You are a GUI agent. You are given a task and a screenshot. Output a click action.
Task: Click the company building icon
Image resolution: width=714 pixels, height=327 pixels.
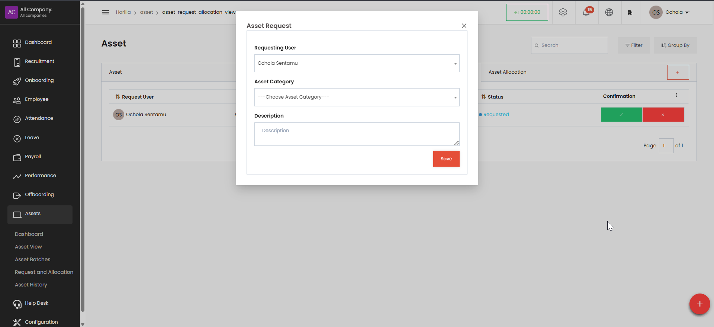[x=630, y=12]
